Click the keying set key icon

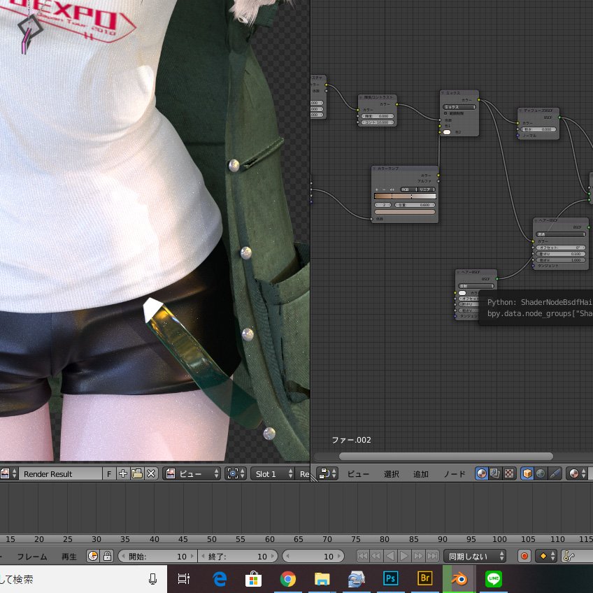(569, 556)
